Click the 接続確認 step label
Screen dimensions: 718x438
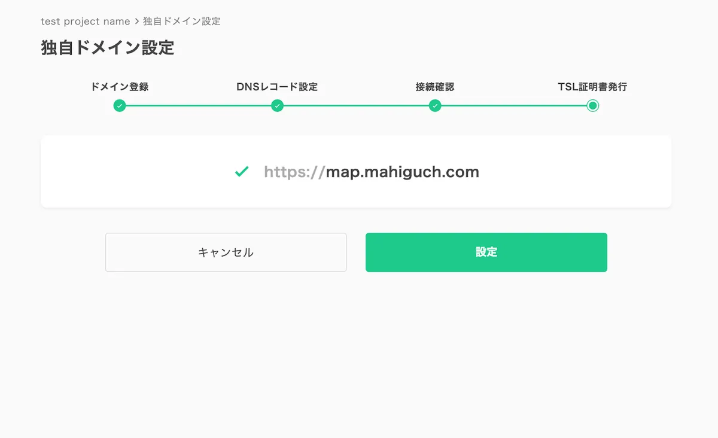tap(435, 87)
